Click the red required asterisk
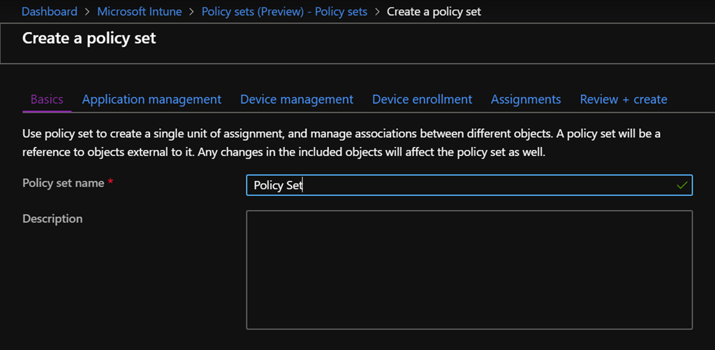Image resolution: width=715 pixels, height=350 pixels. (110, 183)
